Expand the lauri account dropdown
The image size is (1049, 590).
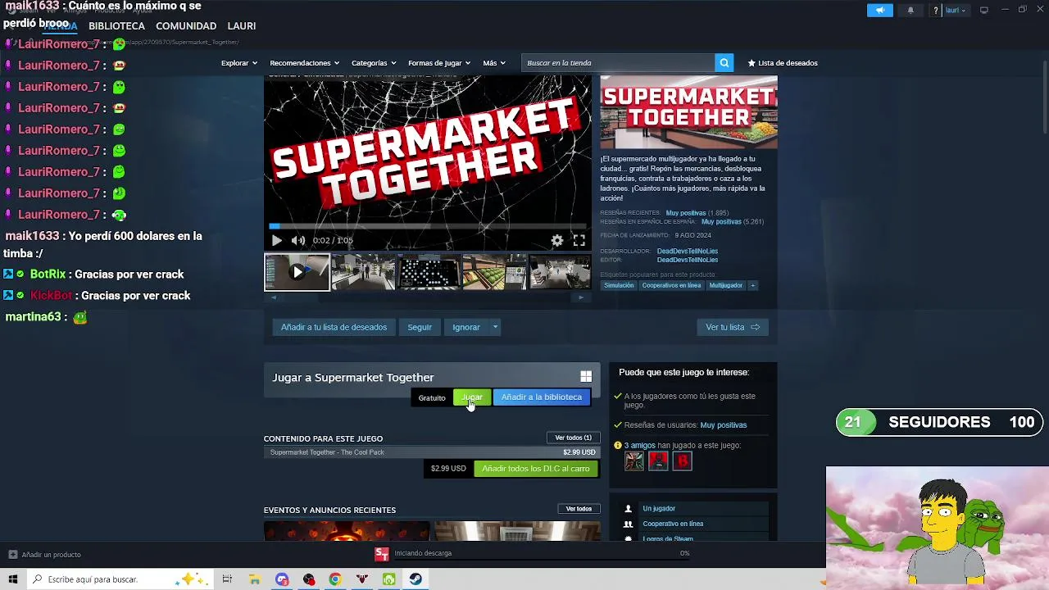pyautogui.click(x=955, y=11)
